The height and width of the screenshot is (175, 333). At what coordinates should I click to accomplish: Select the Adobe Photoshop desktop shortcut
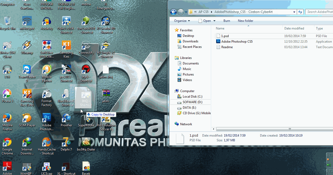47,122
